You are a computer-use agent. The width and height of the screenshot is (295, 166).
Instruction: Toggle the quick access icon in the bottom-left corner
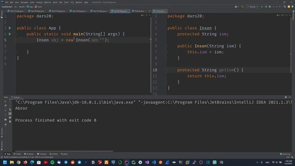(2, 157)
